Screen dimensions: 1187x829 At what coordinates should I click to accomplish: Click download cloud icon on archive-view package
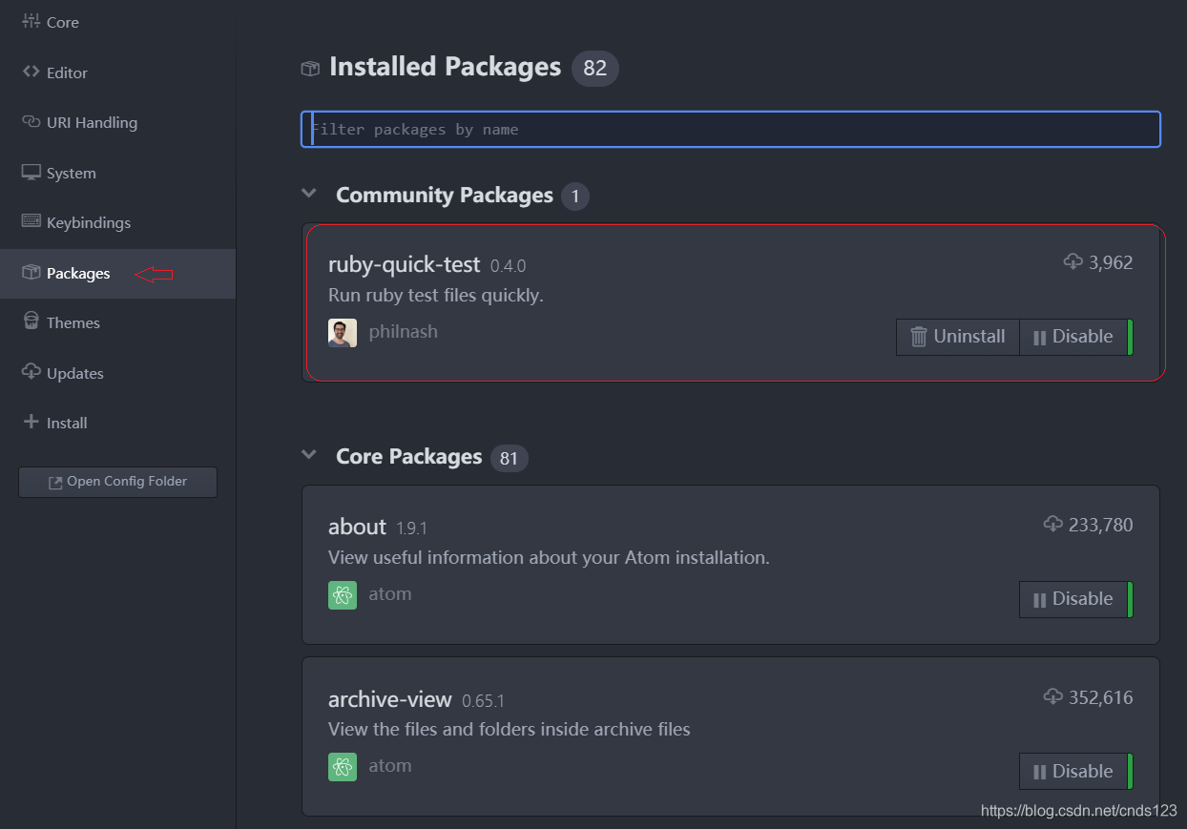(1053, 697)
